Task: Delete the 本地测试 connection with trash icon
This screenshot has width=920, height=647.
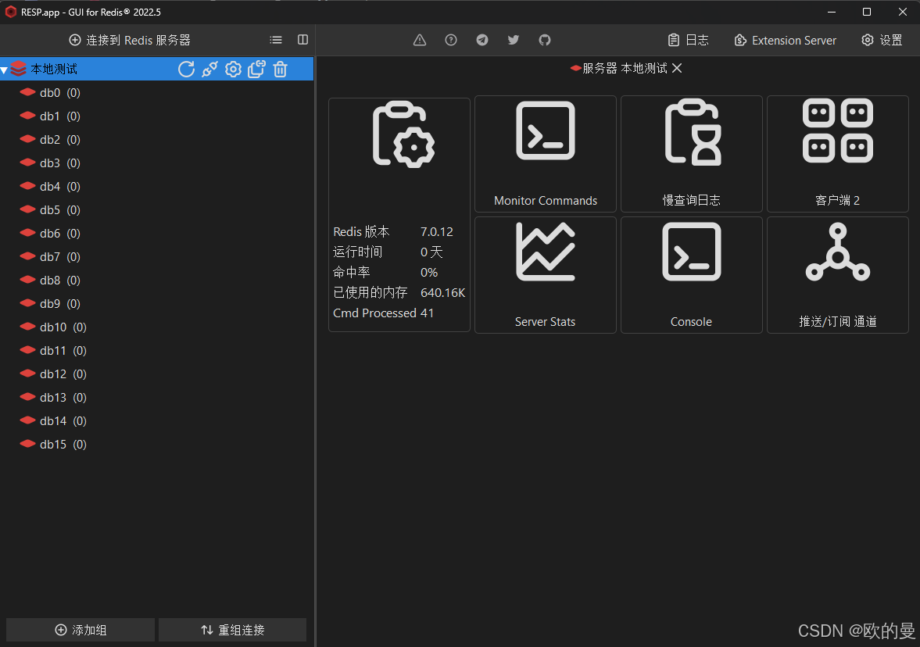Action: coord(281,70)
